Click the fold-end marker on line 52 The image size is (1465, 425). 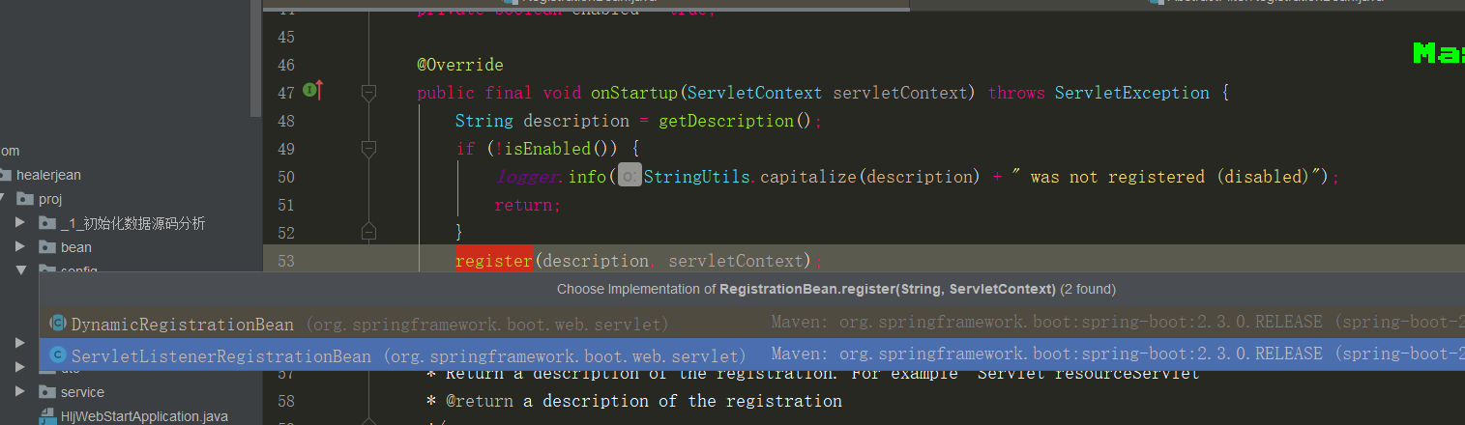pyautogui.click(x=367, y=232)
